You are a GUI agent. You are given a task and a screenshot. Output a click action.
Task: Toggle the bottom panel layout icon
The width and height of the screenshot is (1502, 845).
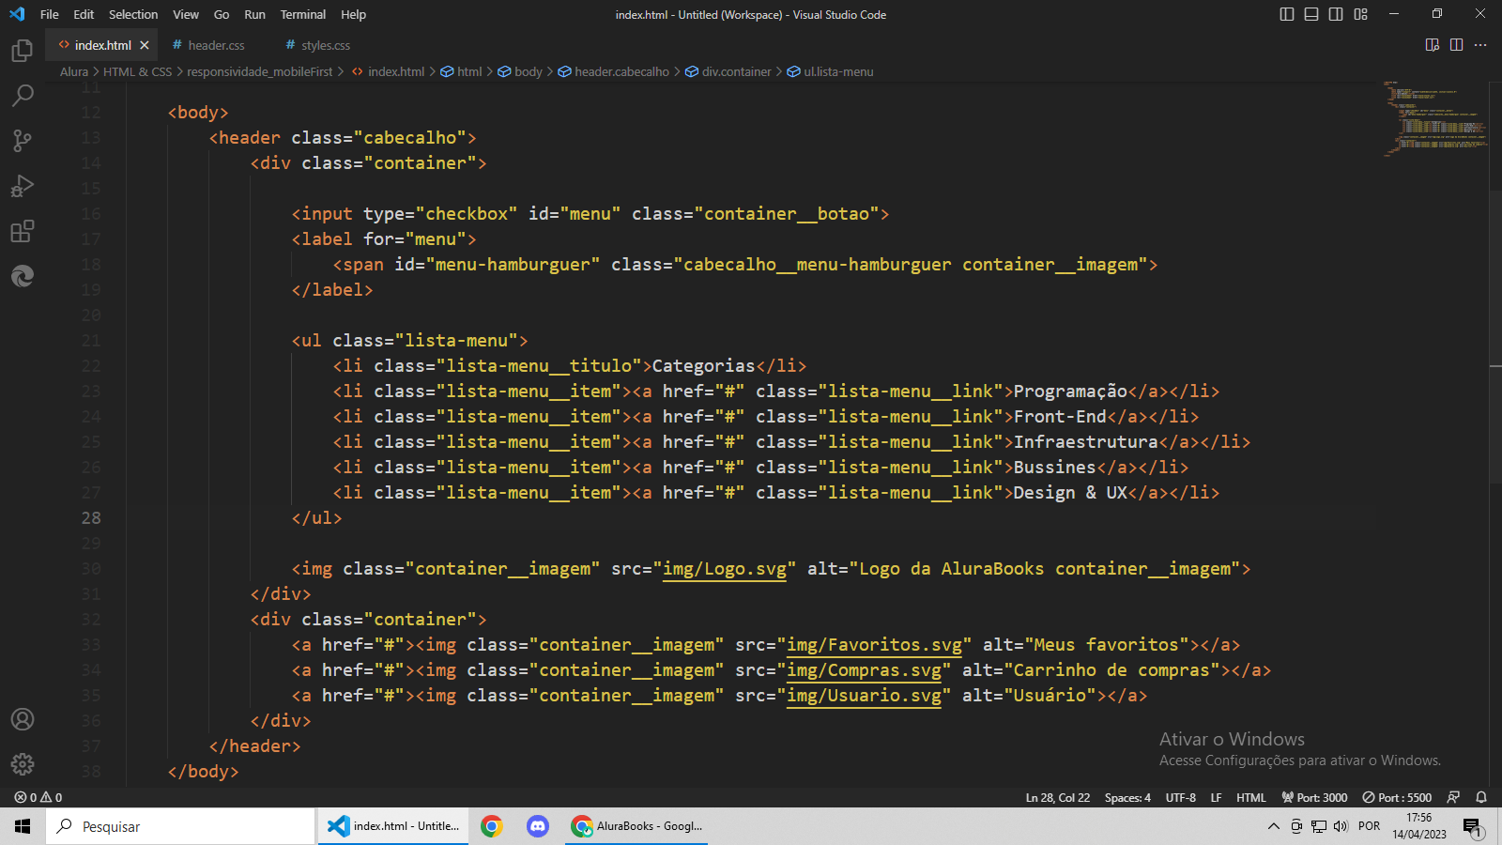(x=1311, y=14)
